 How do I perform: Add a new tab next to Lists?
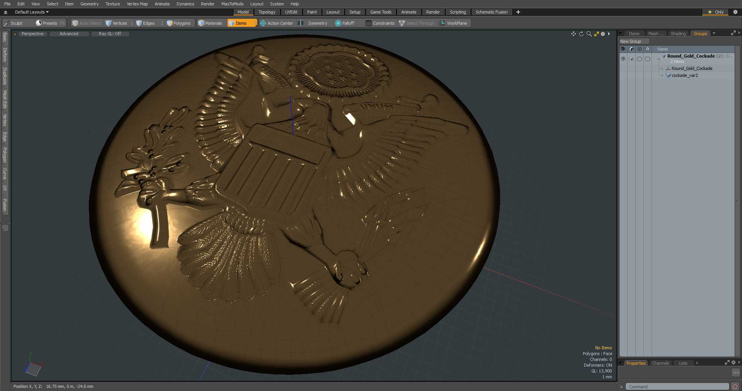[x=697, y=363]
